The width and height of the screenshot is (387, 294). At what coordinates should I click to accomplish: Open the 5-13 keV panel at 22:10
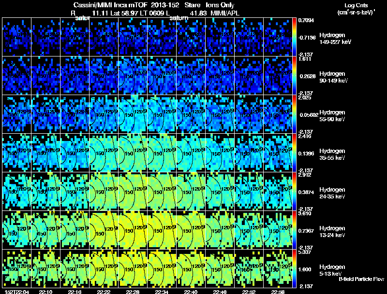[x=45, y=269]
